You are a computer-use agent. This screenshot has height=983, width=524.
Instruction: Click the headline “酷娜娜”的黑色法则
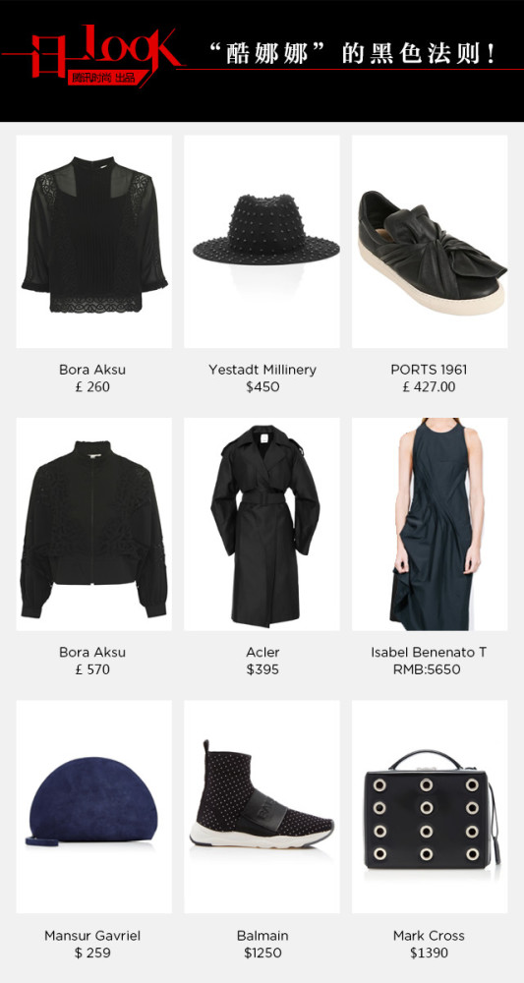coord(353,55)
